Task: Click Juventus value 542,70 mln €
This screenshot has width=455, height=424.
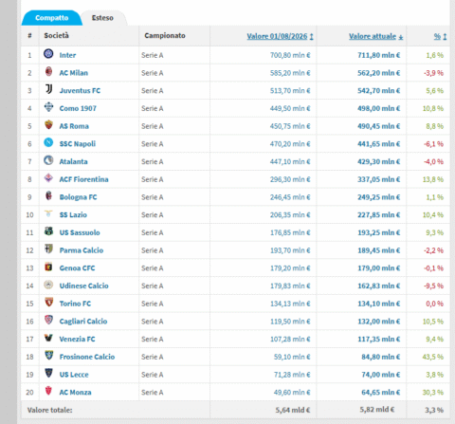Action: tap(379, 90)
